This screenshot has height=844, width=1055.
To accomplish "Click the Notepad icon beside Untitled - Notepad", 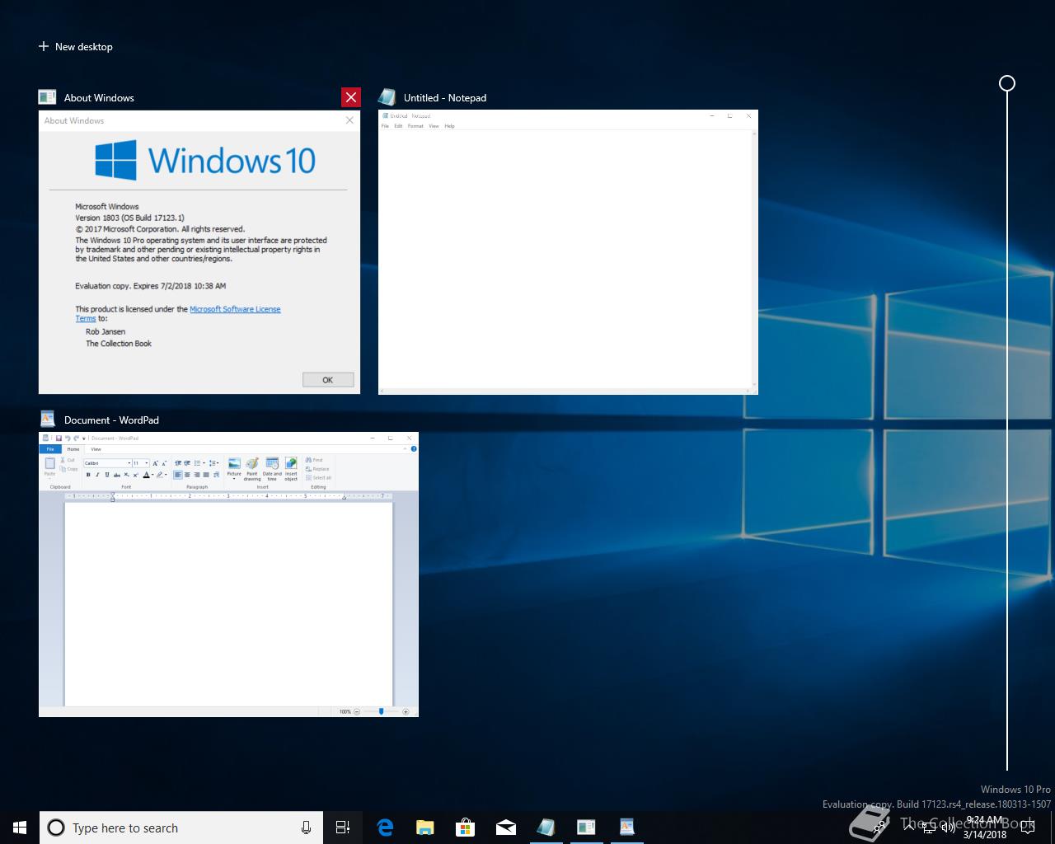I will click(x=386, y=97).
